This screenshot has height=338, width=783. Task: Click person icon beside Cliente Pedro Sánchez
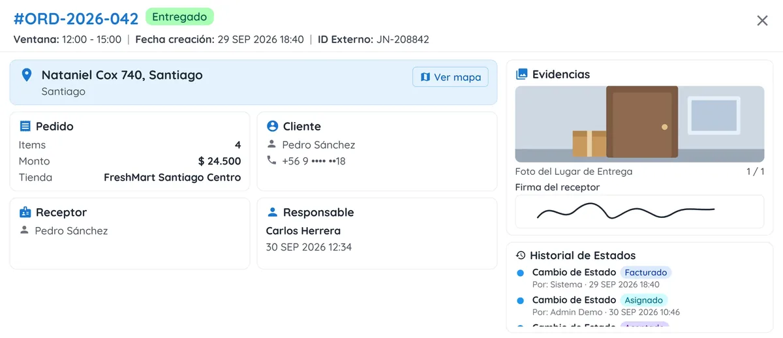tap(272, 144)
